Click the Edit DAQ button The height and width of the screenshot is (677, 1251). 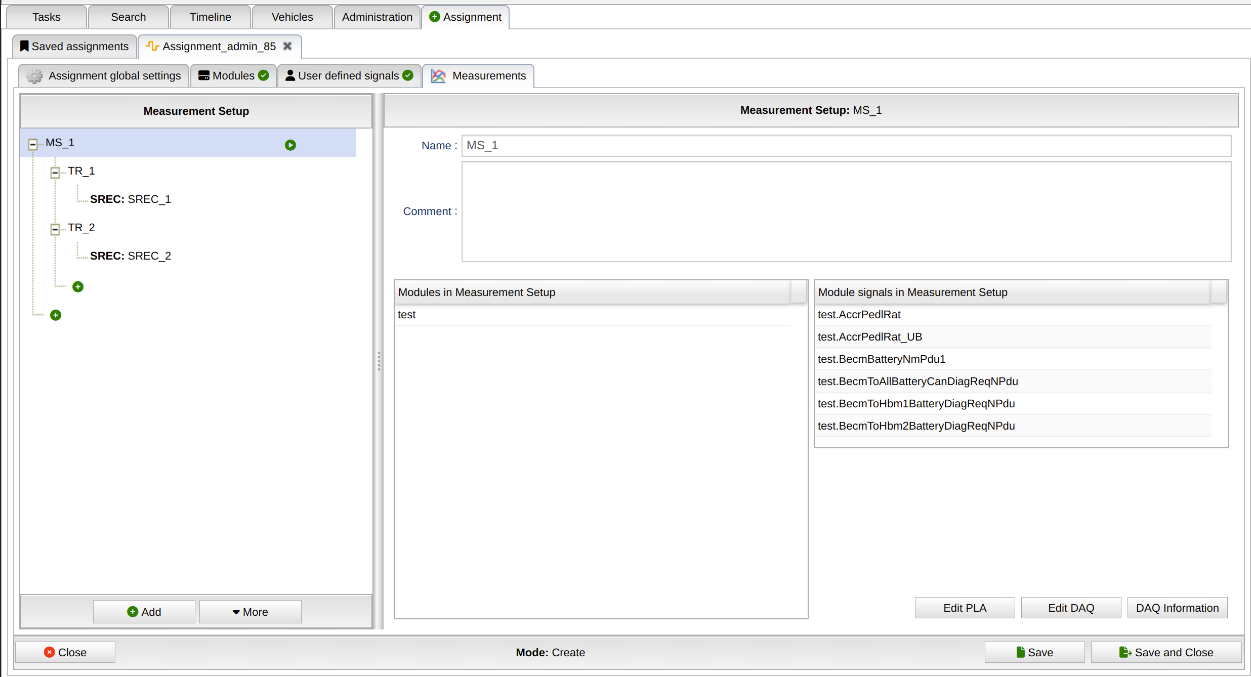pos(1071,608)
